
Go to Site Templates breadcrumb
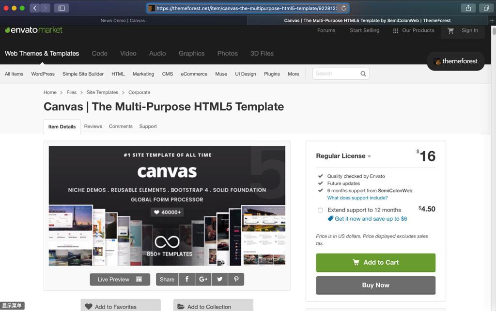[102, 92]
